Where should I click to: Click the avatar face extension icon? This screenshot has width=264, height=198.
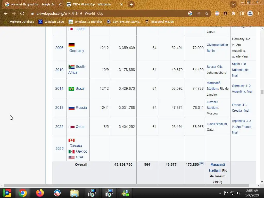[x=225, y=13]
